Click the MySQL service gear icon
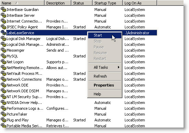The width and height of the screenshot is (189, 133). [3, 56]
